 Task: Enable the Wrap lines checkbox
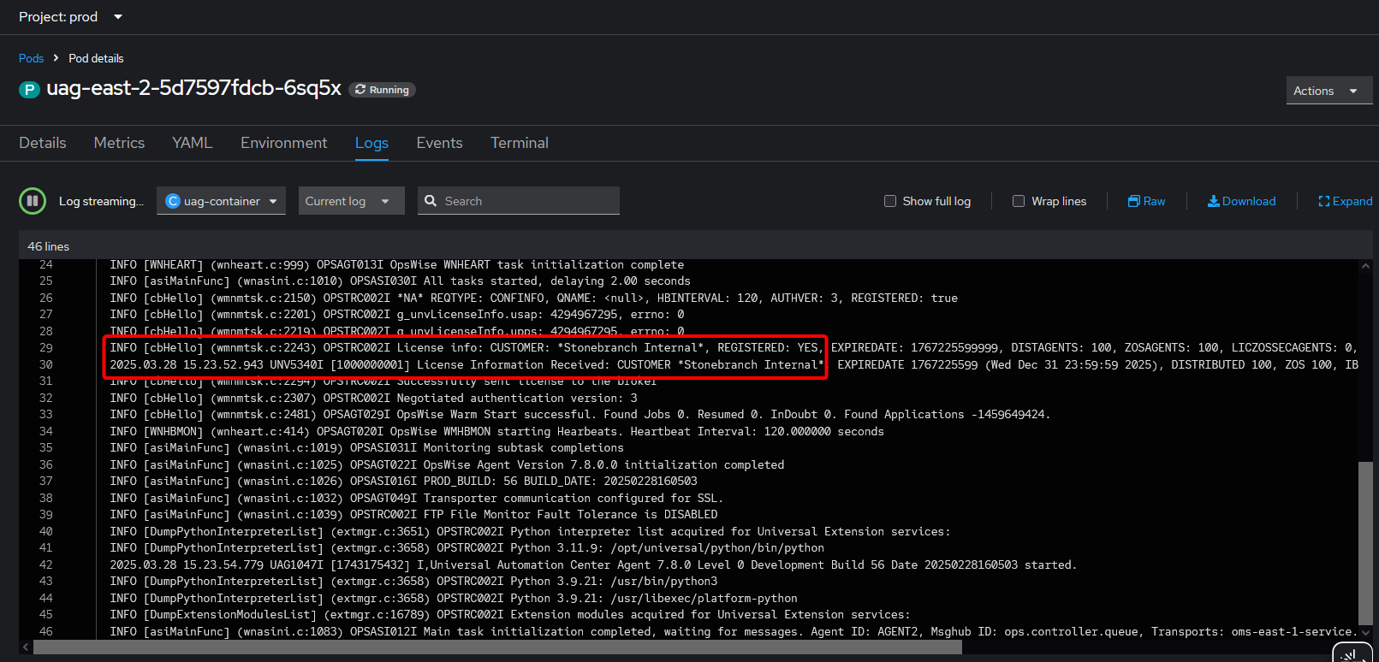(x=1019, y=201)
